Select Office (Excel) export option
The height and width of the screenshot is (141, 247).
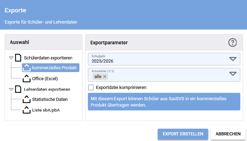[45, 78]
